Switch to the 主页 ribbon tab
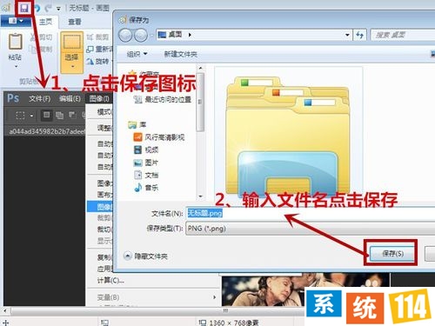Screen dimensions: 435x326 coord(45,22)
